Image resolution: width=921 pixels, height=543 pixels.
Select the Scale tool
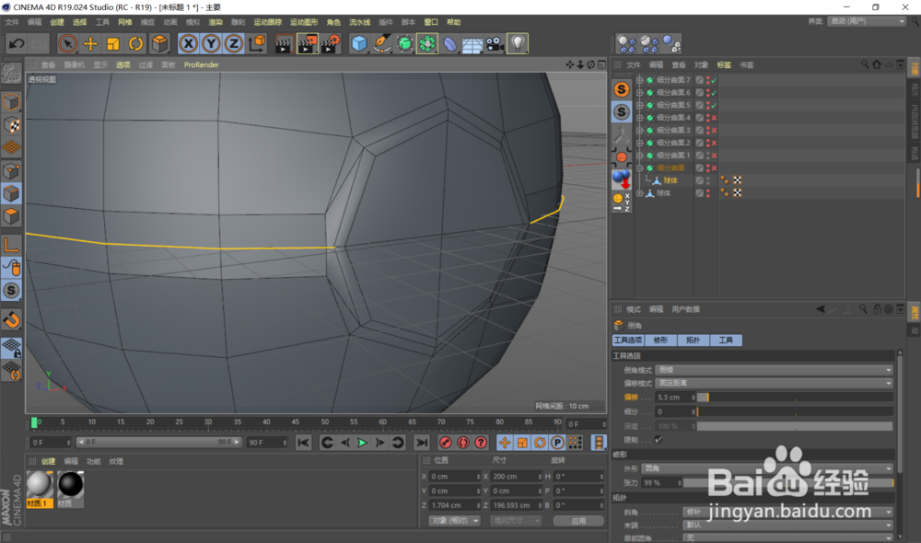pos(112,43)
